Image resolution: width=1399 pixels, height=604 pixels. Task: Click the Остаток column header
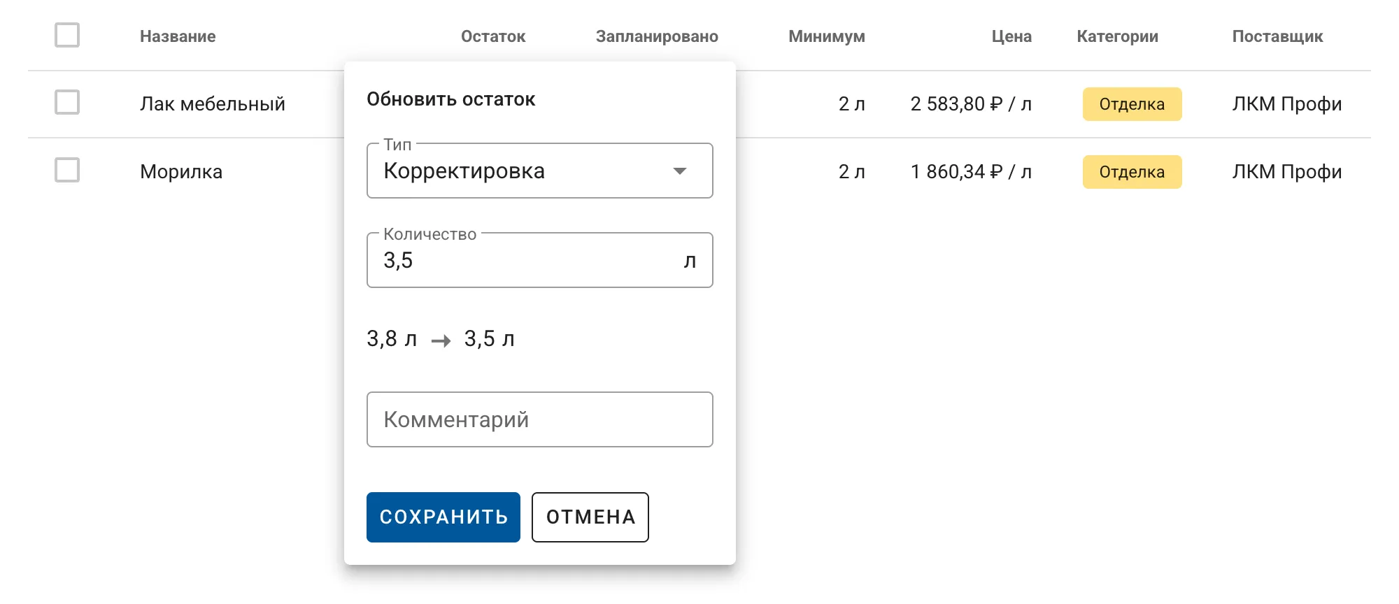point(492,36)
